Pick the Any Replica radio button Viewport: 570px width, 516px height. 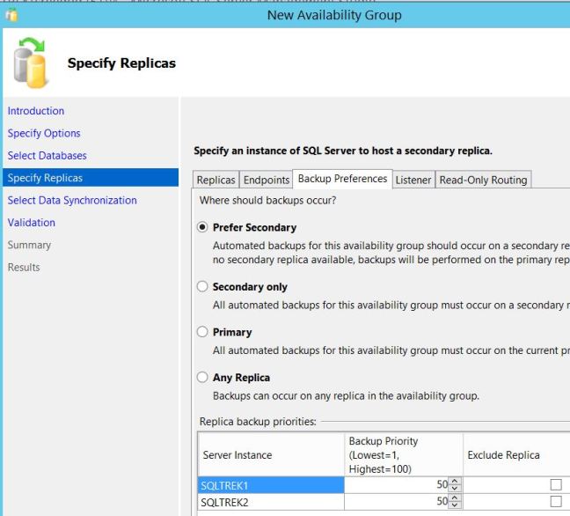pos(203,378)
